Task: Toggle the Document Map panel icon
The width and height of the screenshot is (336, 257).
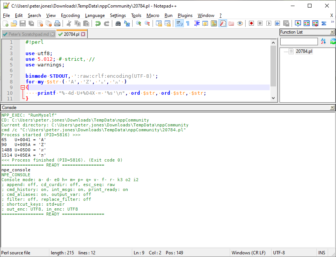Action: (214, 23)
